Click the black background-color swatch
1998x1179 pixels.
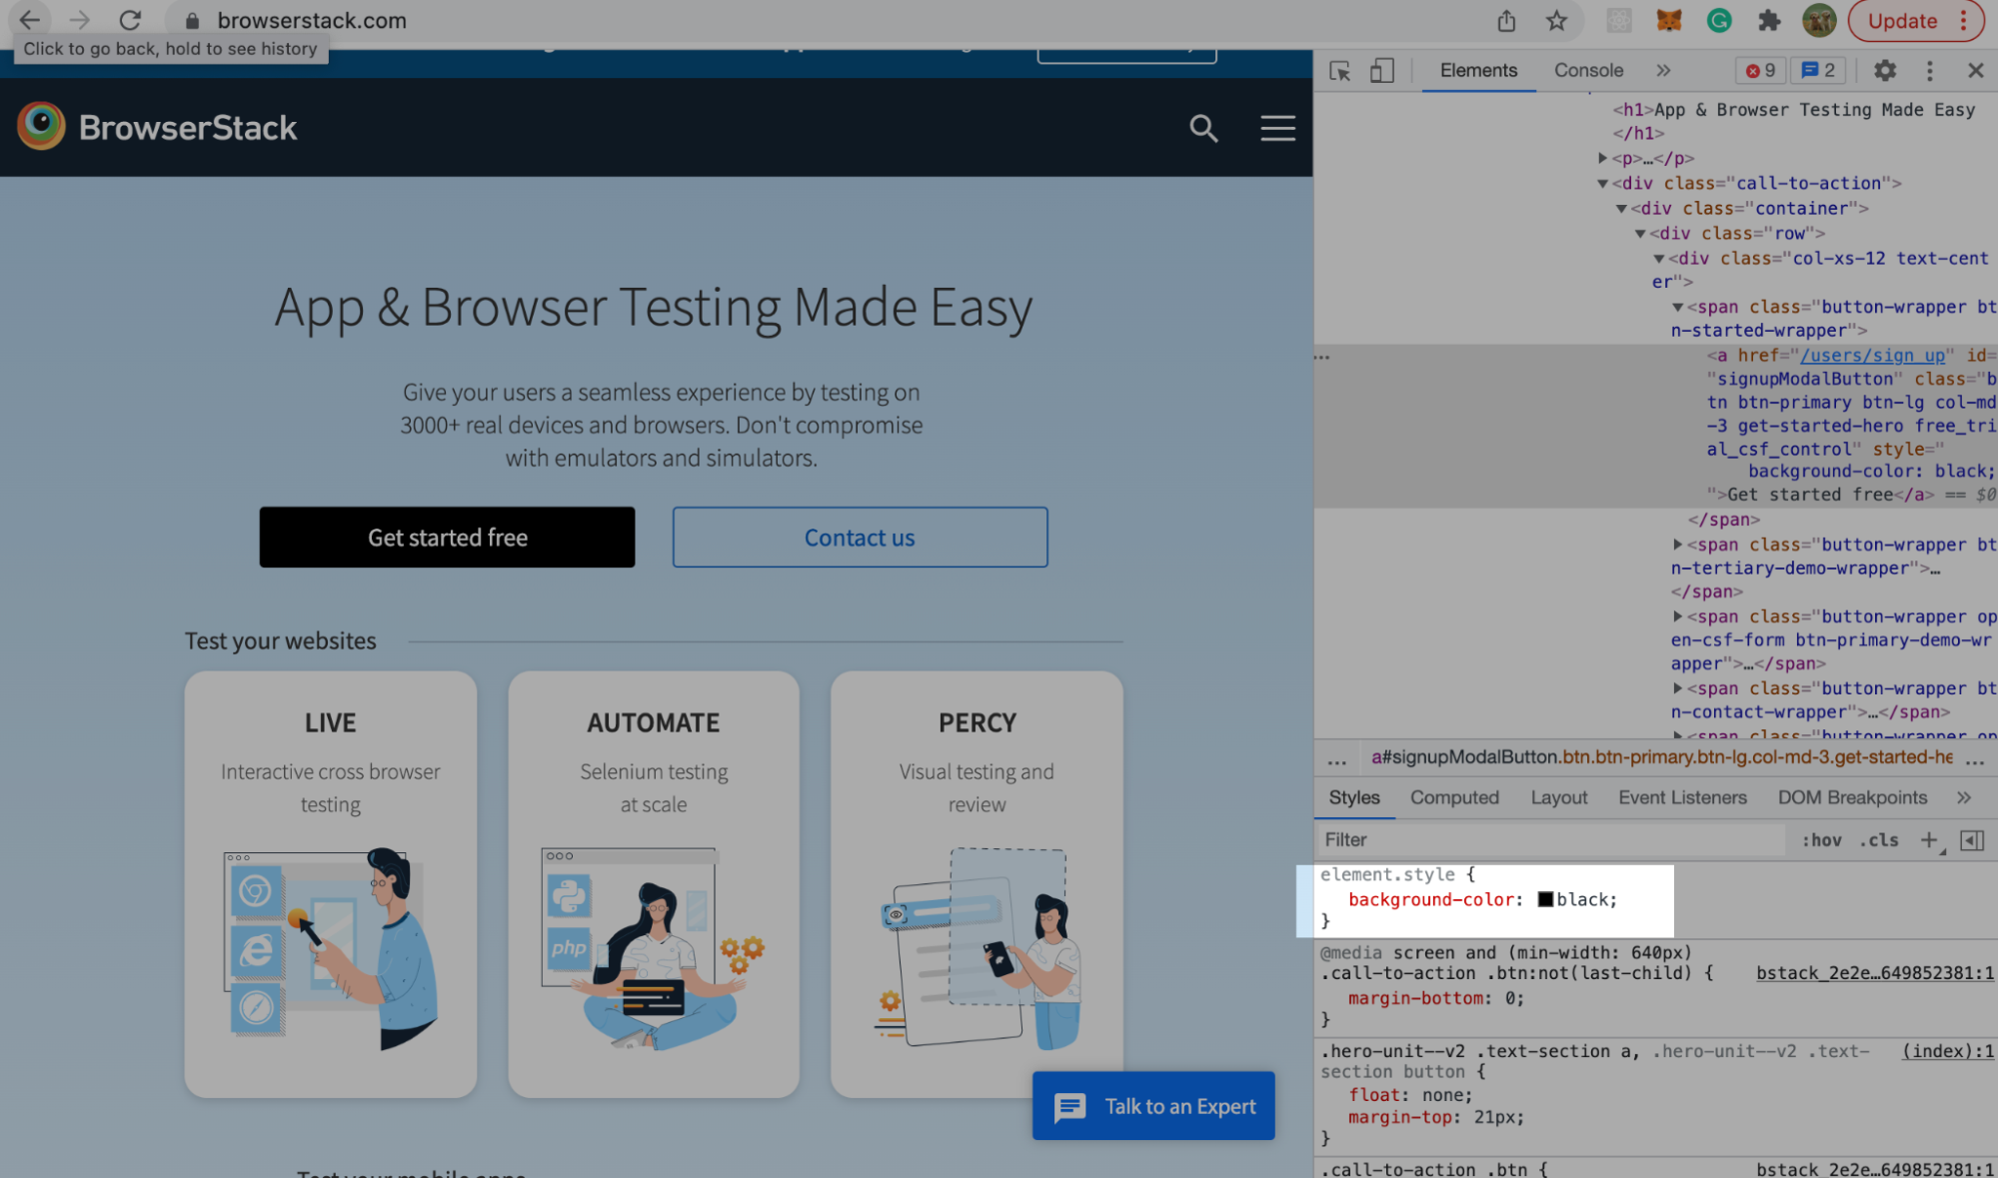point(1545,899)
